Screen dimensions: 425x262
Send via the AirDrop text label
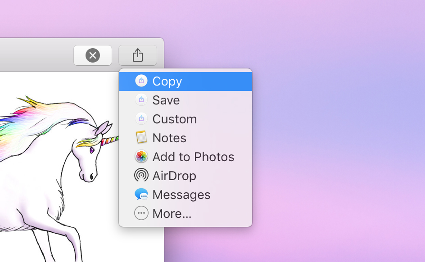(174, 176)
